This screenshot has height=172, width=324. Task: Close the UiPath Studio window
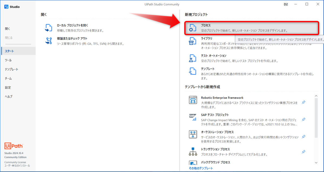point(317,4)
